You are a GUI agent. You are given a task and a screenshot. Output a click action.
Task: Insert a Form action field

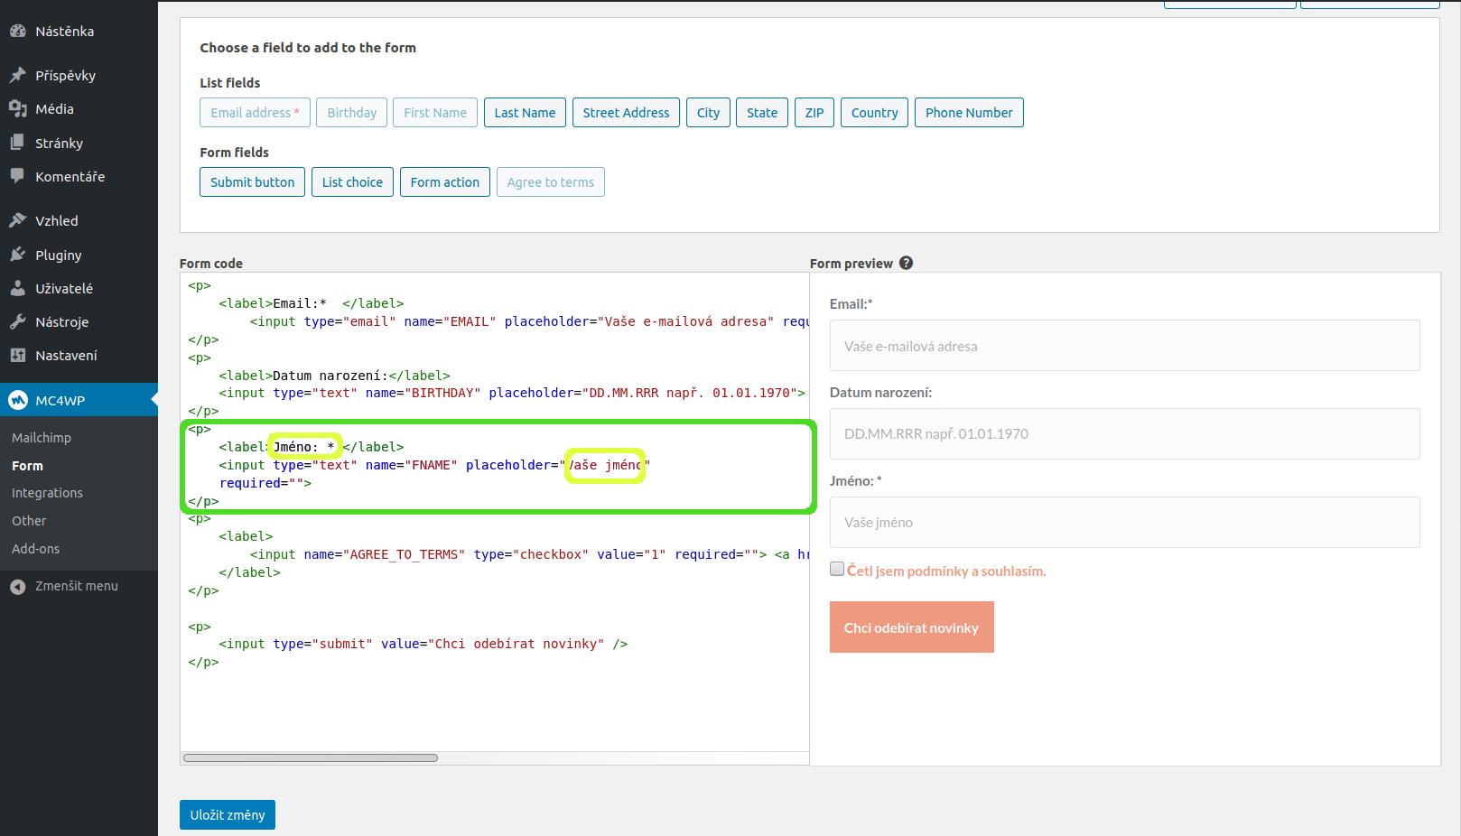(x=445, y=182)
